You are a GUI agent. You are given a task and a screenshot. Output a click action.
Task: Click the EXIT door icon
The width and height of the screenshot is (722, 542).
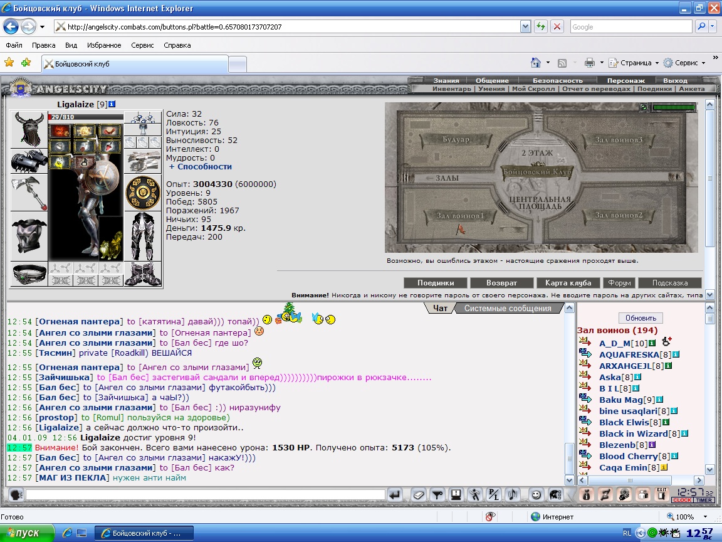coord(662,494)
